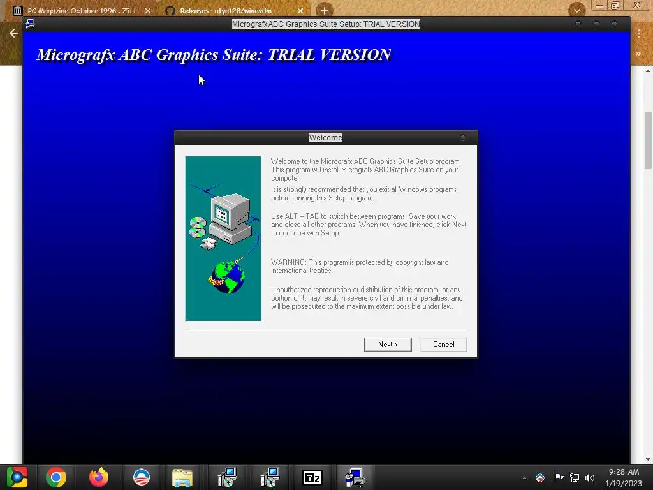The width and height of the screenshot is (653, 490).
Task: Close the PC Magazine browser tab
Action: (x=148, y=11)
